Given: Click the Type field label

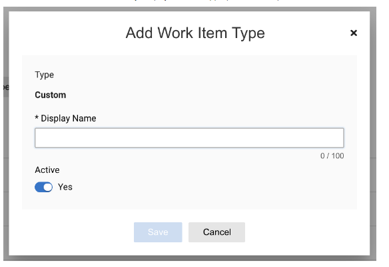Looking at the screenshot, I should [44, 75].
